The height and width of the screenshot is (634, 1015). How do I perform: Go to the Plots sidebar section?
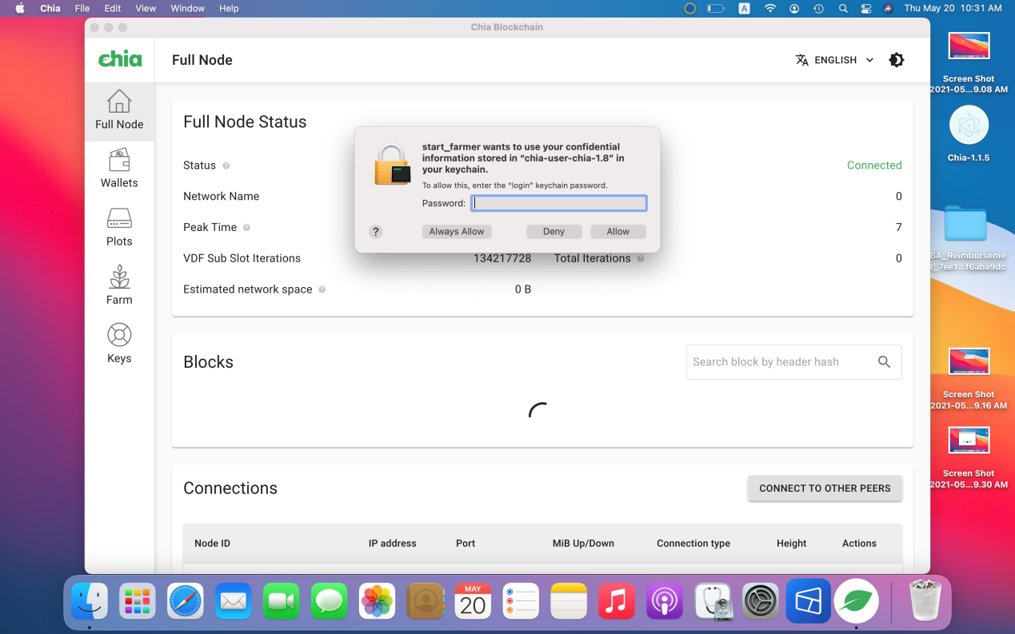[x=119, y=228]
